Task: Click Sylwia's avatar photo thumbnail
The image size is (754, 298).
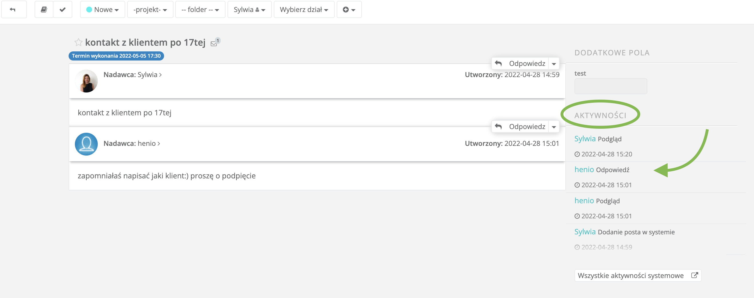Action: click(86, 81)
